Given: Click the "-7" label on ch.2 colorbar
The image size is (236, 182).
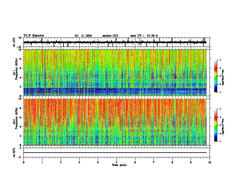Looking at the screenshot, I should tap(220, 141).
